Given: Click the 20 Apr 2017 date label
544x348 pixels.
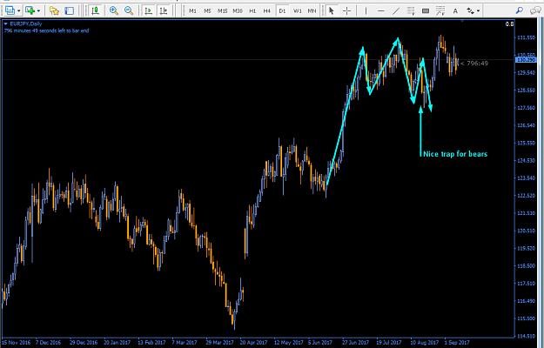Looking at the screenshot, I should pos(253,343).
